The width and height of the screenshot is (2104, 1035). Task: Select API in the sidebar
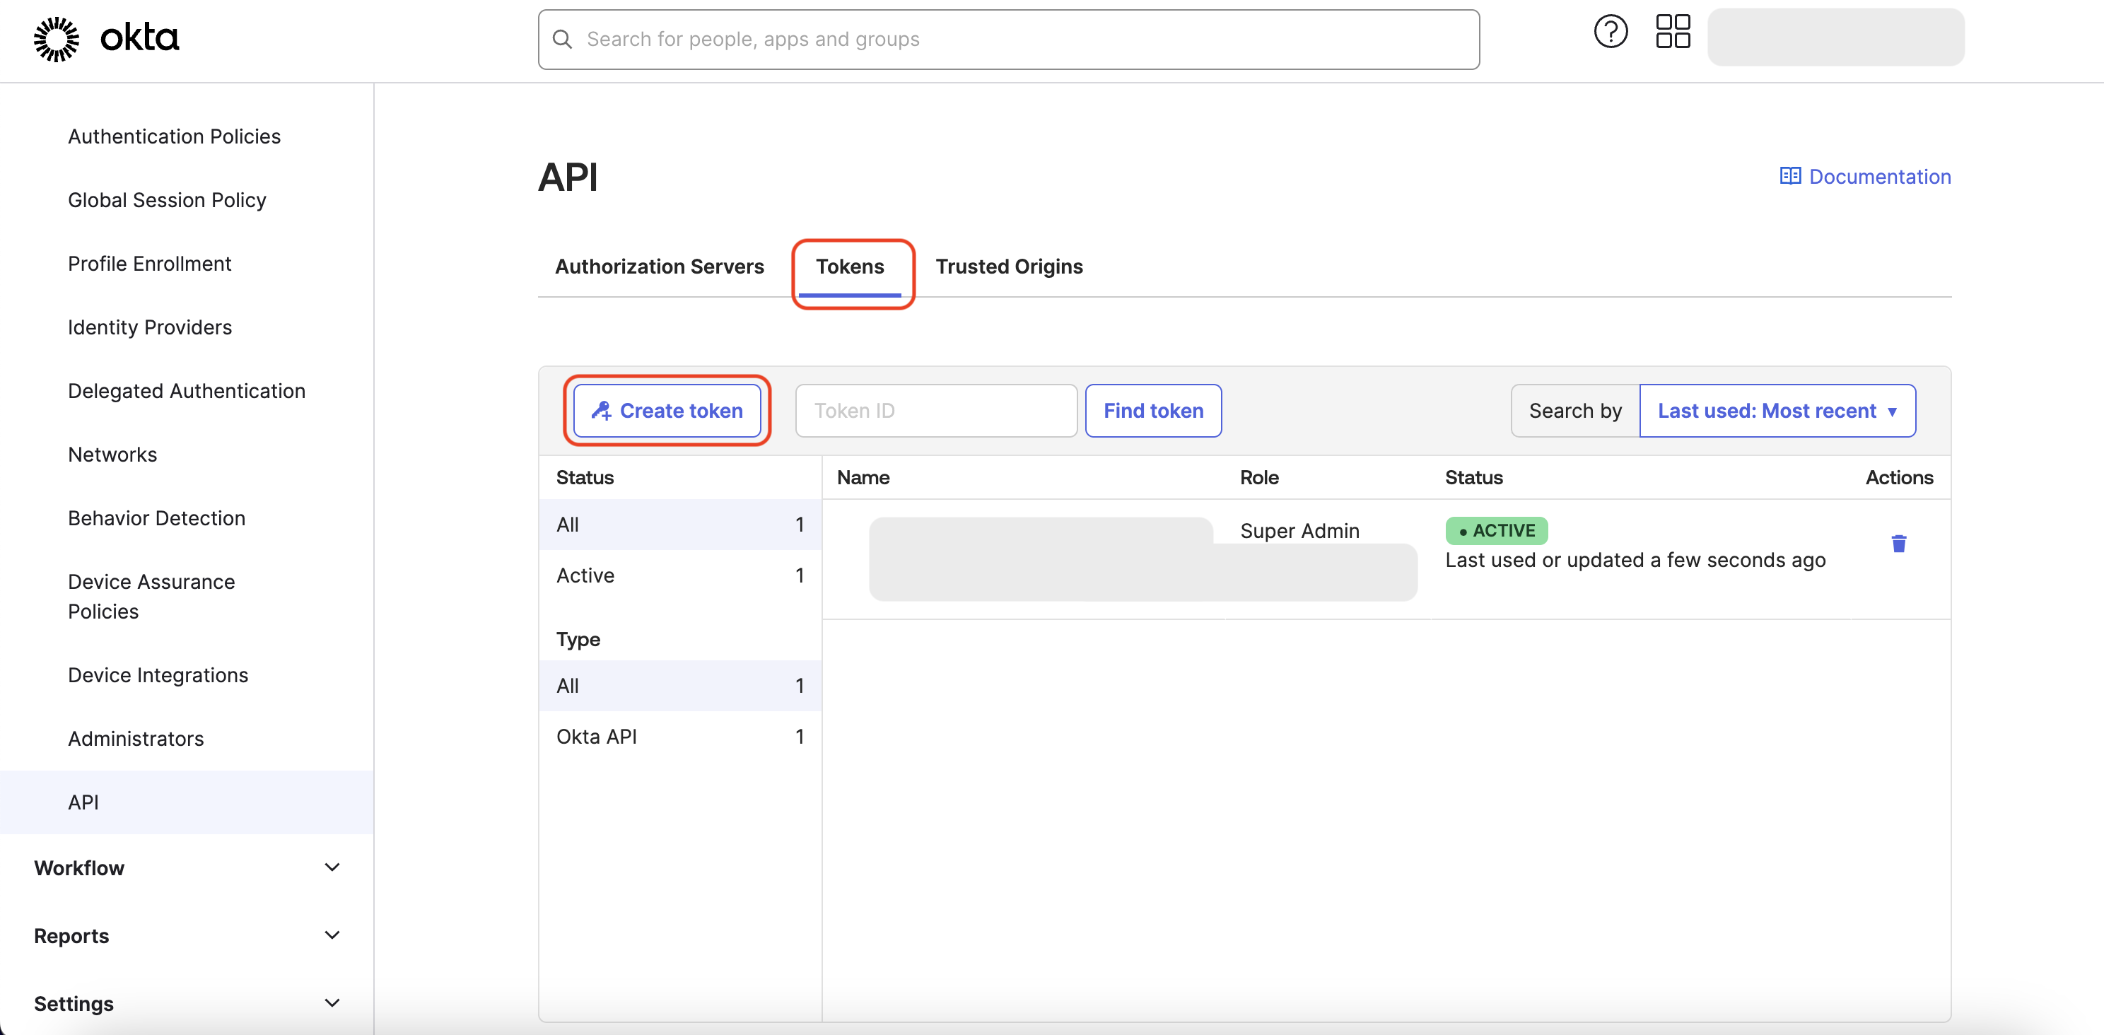[187, 802]
